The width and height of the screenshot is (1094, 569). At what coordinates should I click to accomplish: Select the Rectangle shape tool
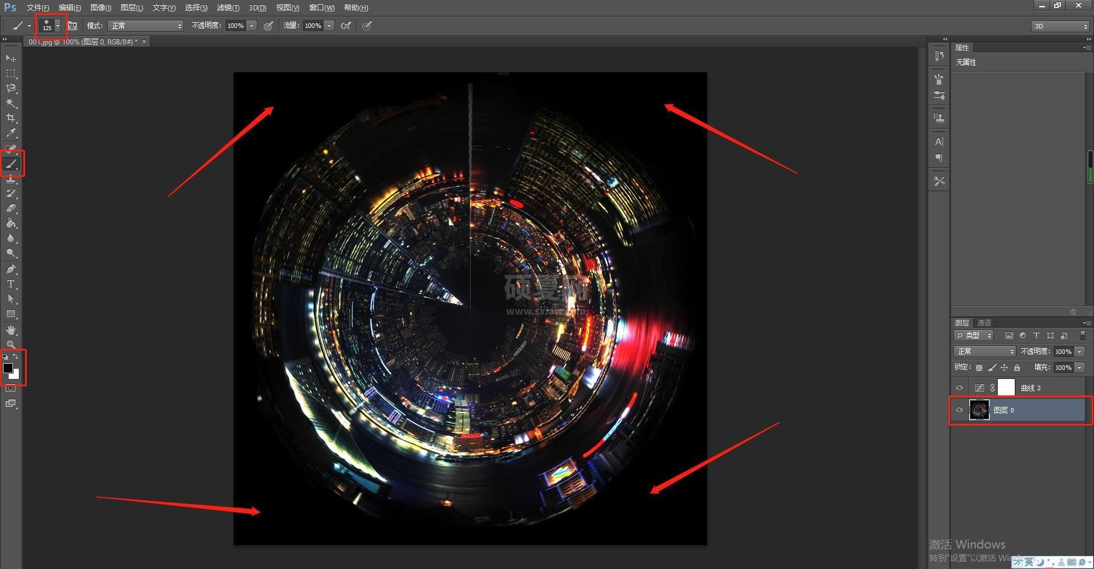(11, 314)
